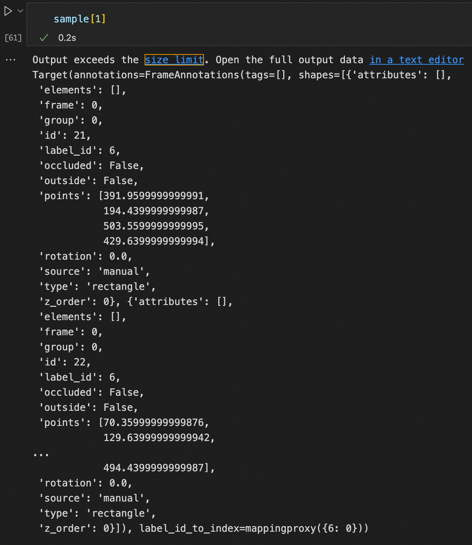472x545 pixels.
Task: Click the 'id': 21 output line
Action: click(65, 135)
